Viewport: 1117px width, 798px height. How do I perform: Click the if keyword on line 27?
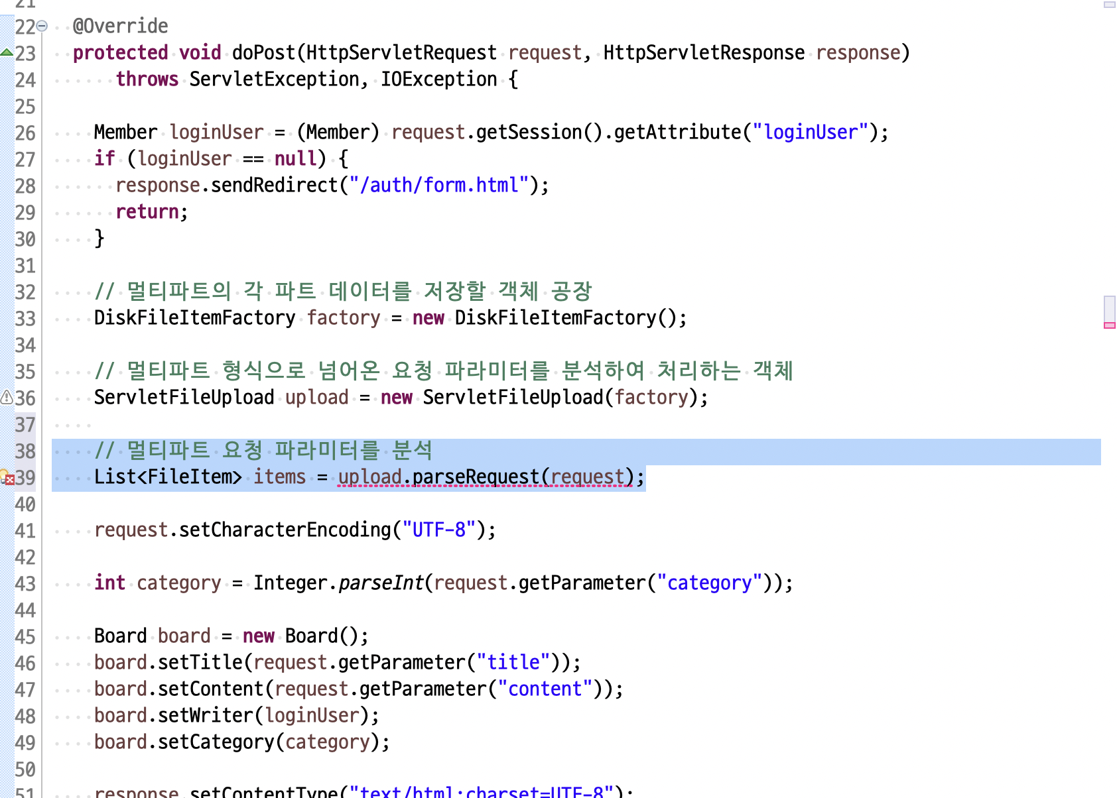click(105, 158)
